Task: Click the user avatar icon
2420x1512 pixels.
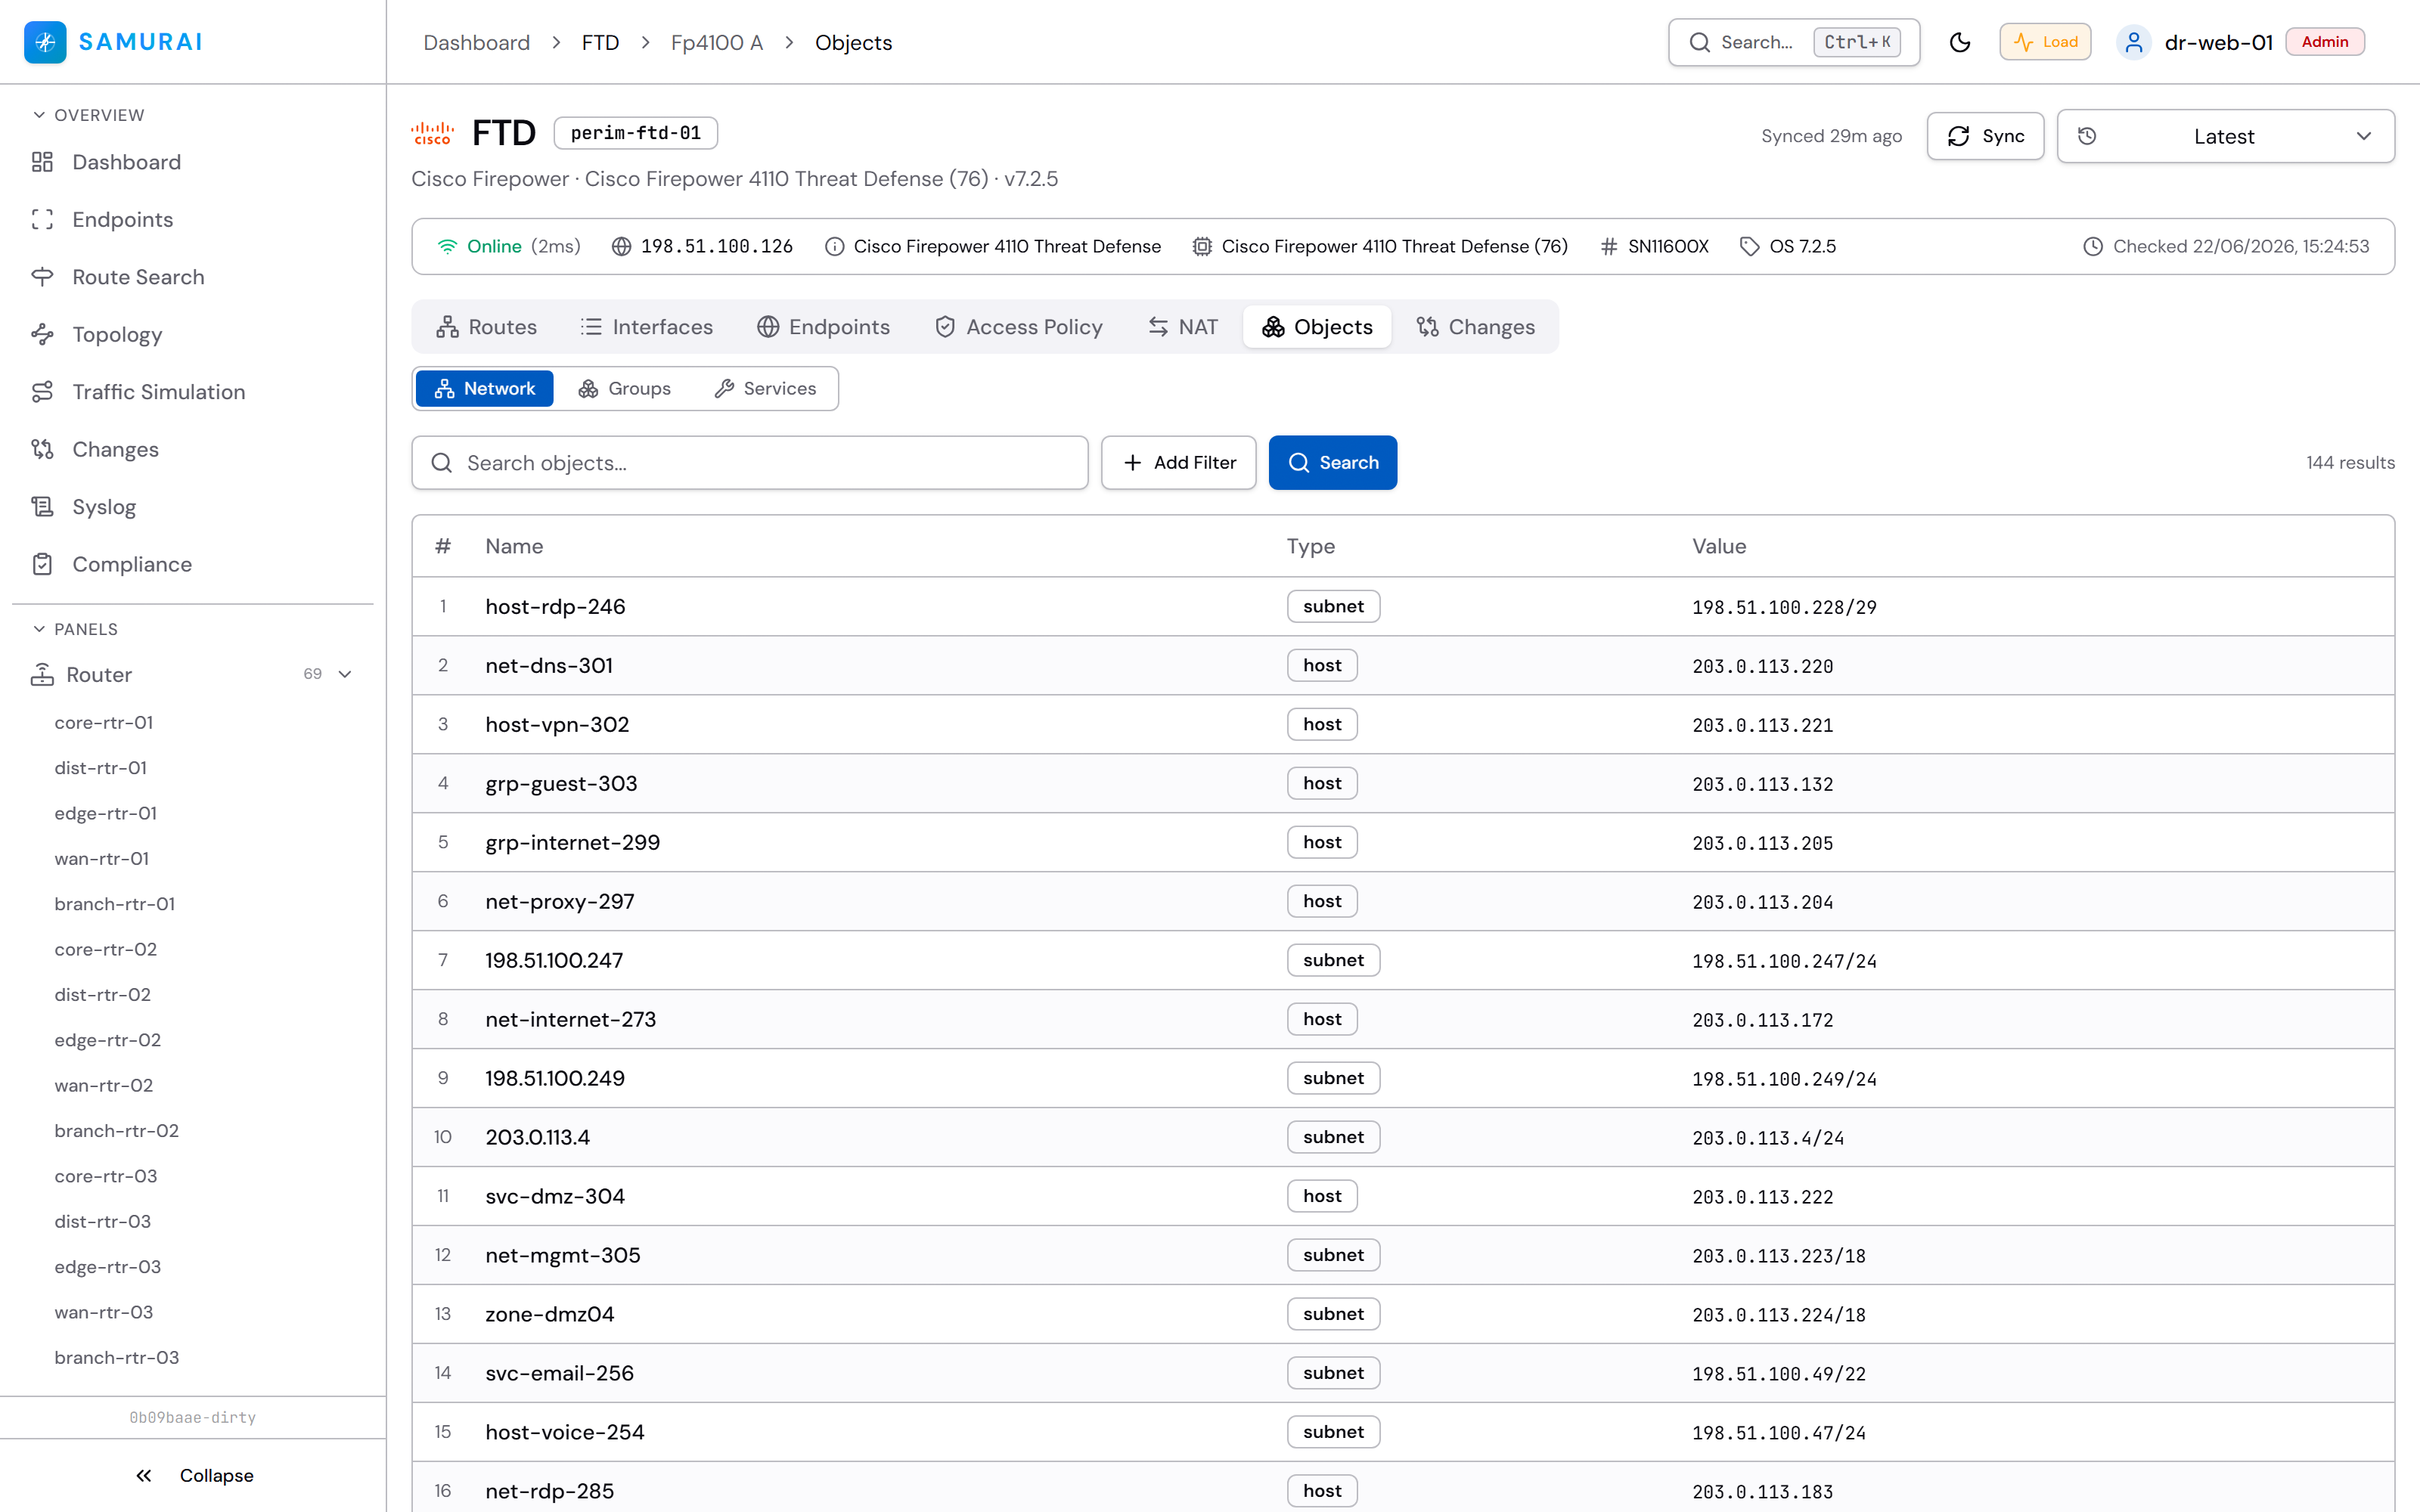Action: (2133, 42)
